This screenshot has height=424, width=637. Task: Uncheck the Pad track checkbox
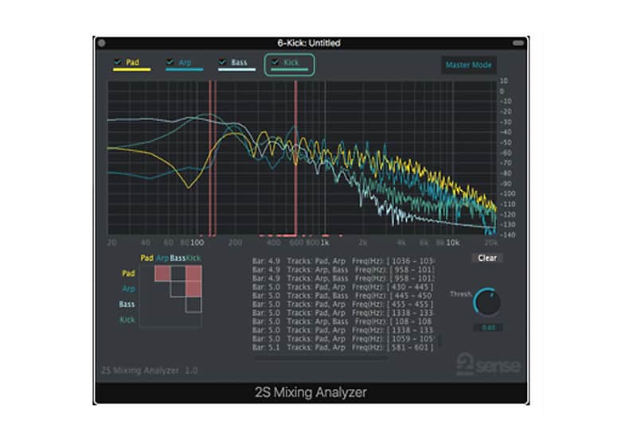click(x=118, y=62)
